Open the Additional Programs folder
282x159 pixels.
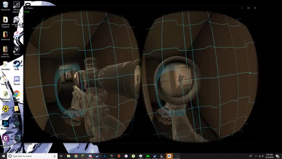pos(5,22)
